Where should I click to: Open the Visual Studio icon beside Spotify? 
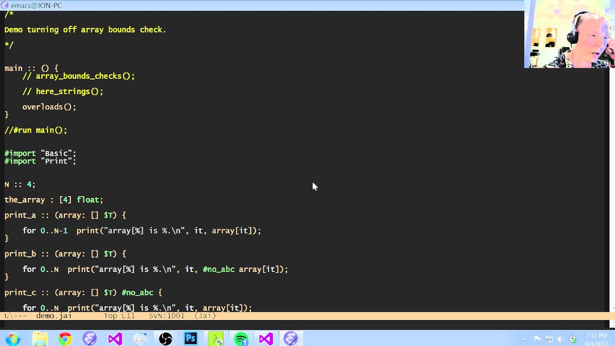(266, 339)
